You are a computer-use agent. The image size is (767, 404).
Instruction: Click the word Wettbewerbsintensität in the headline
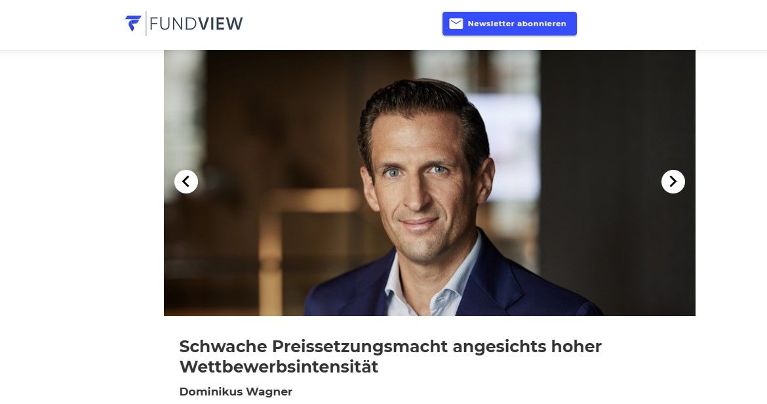pos(279,367)
